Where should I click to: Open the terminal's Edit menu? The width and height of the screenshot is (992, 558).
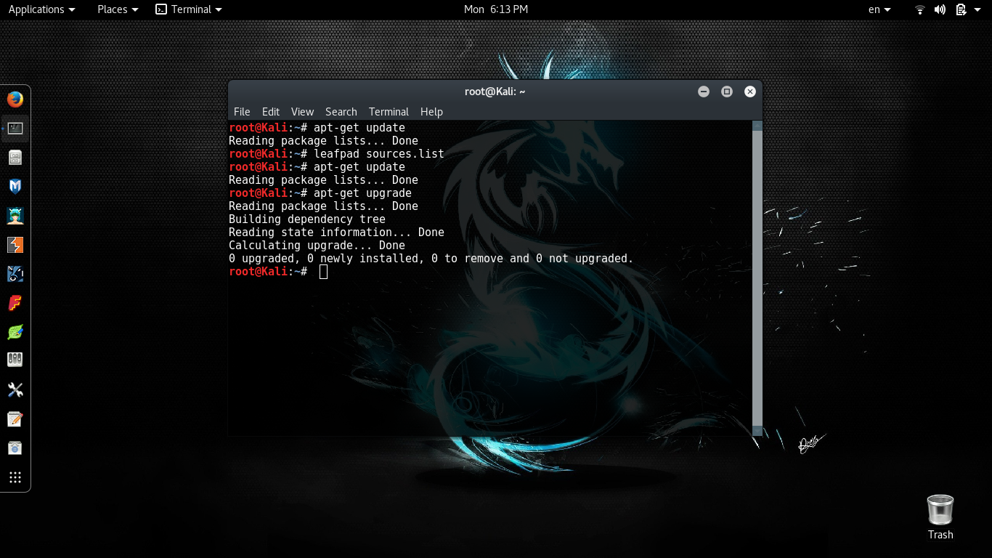(271, 112)
